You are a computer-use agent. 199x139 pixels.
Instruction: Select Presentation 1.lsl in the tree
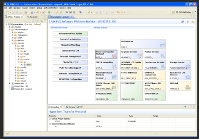21,86
